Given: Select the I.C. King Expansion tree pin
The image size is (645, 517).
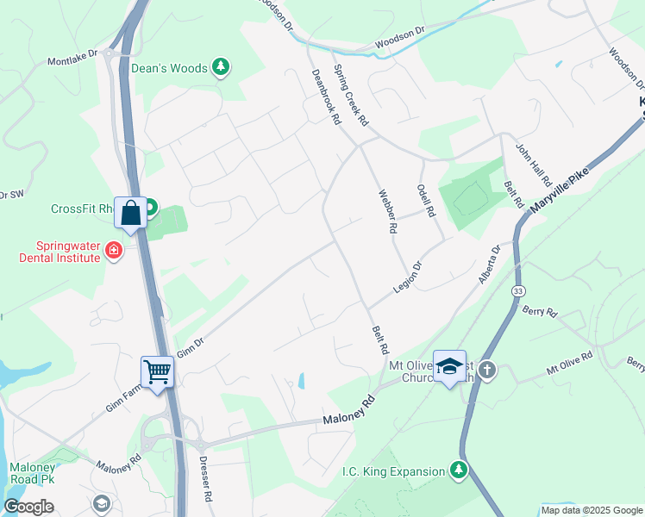Looking at the screenshot, I should coord(458,470).
